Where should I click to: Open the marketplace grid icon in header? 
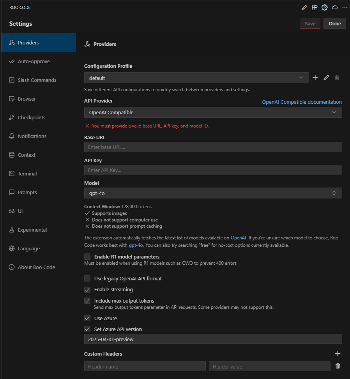pos(315,7)
